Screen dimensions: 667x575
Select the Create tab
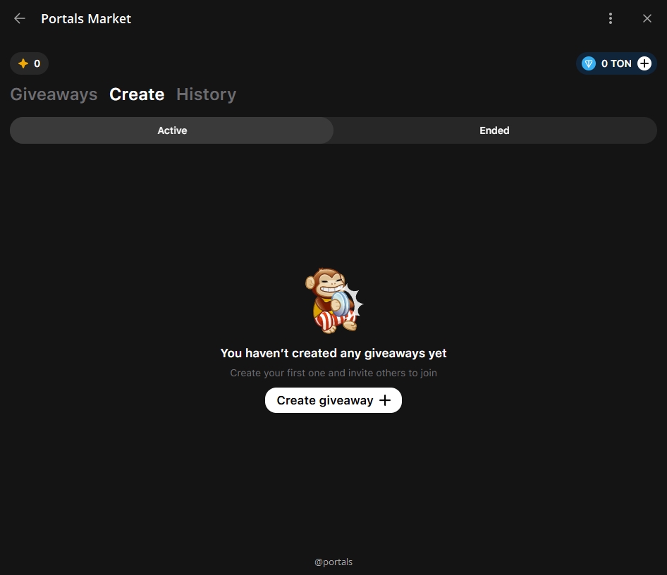tap(137, 94)
